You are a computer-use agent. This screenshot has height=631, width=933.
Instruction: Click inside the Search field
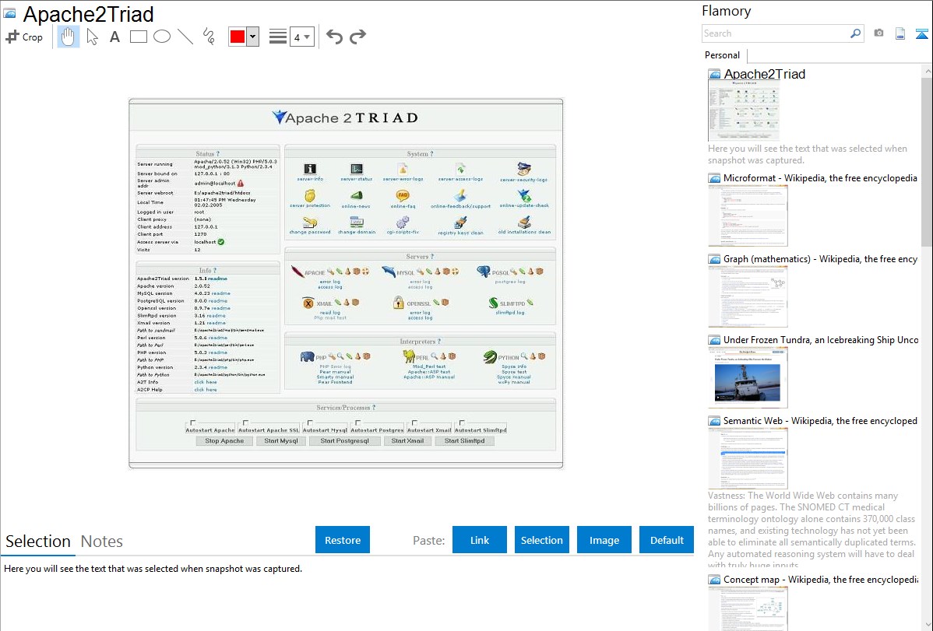(x=776, y=33)
